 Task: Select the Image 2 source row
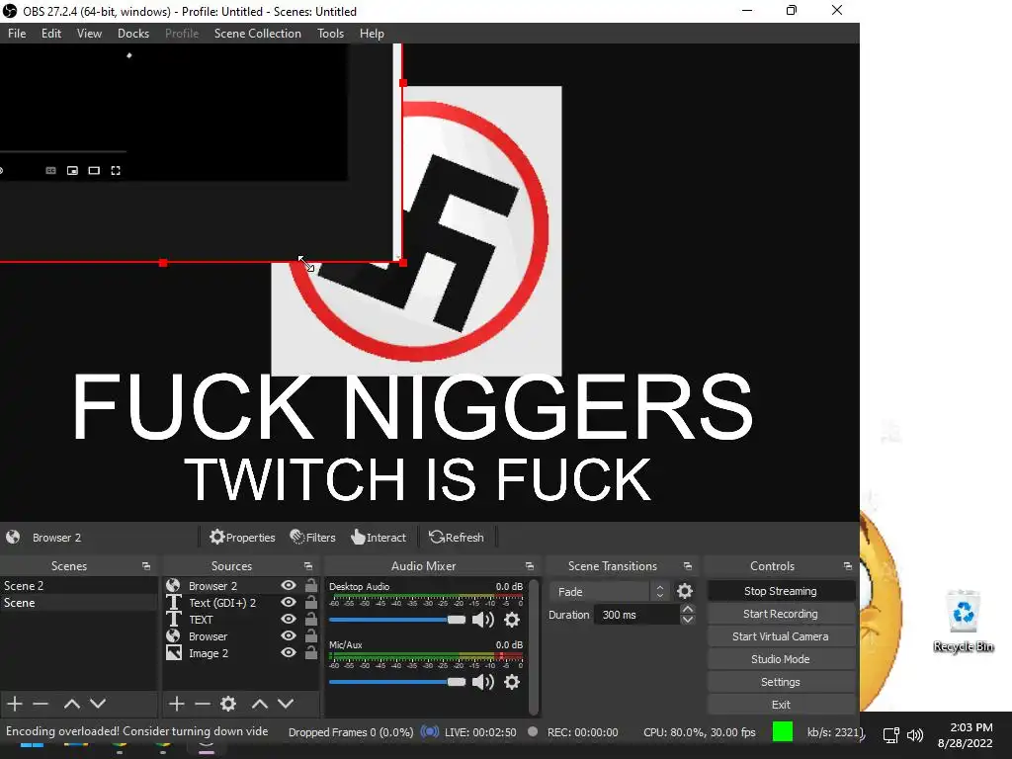[x=241, y=653]
